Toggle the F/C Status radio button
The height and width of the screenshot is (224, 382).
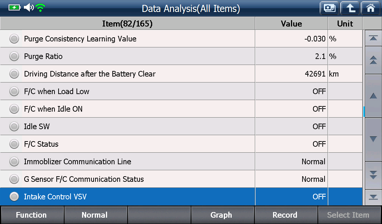point(14,144)
